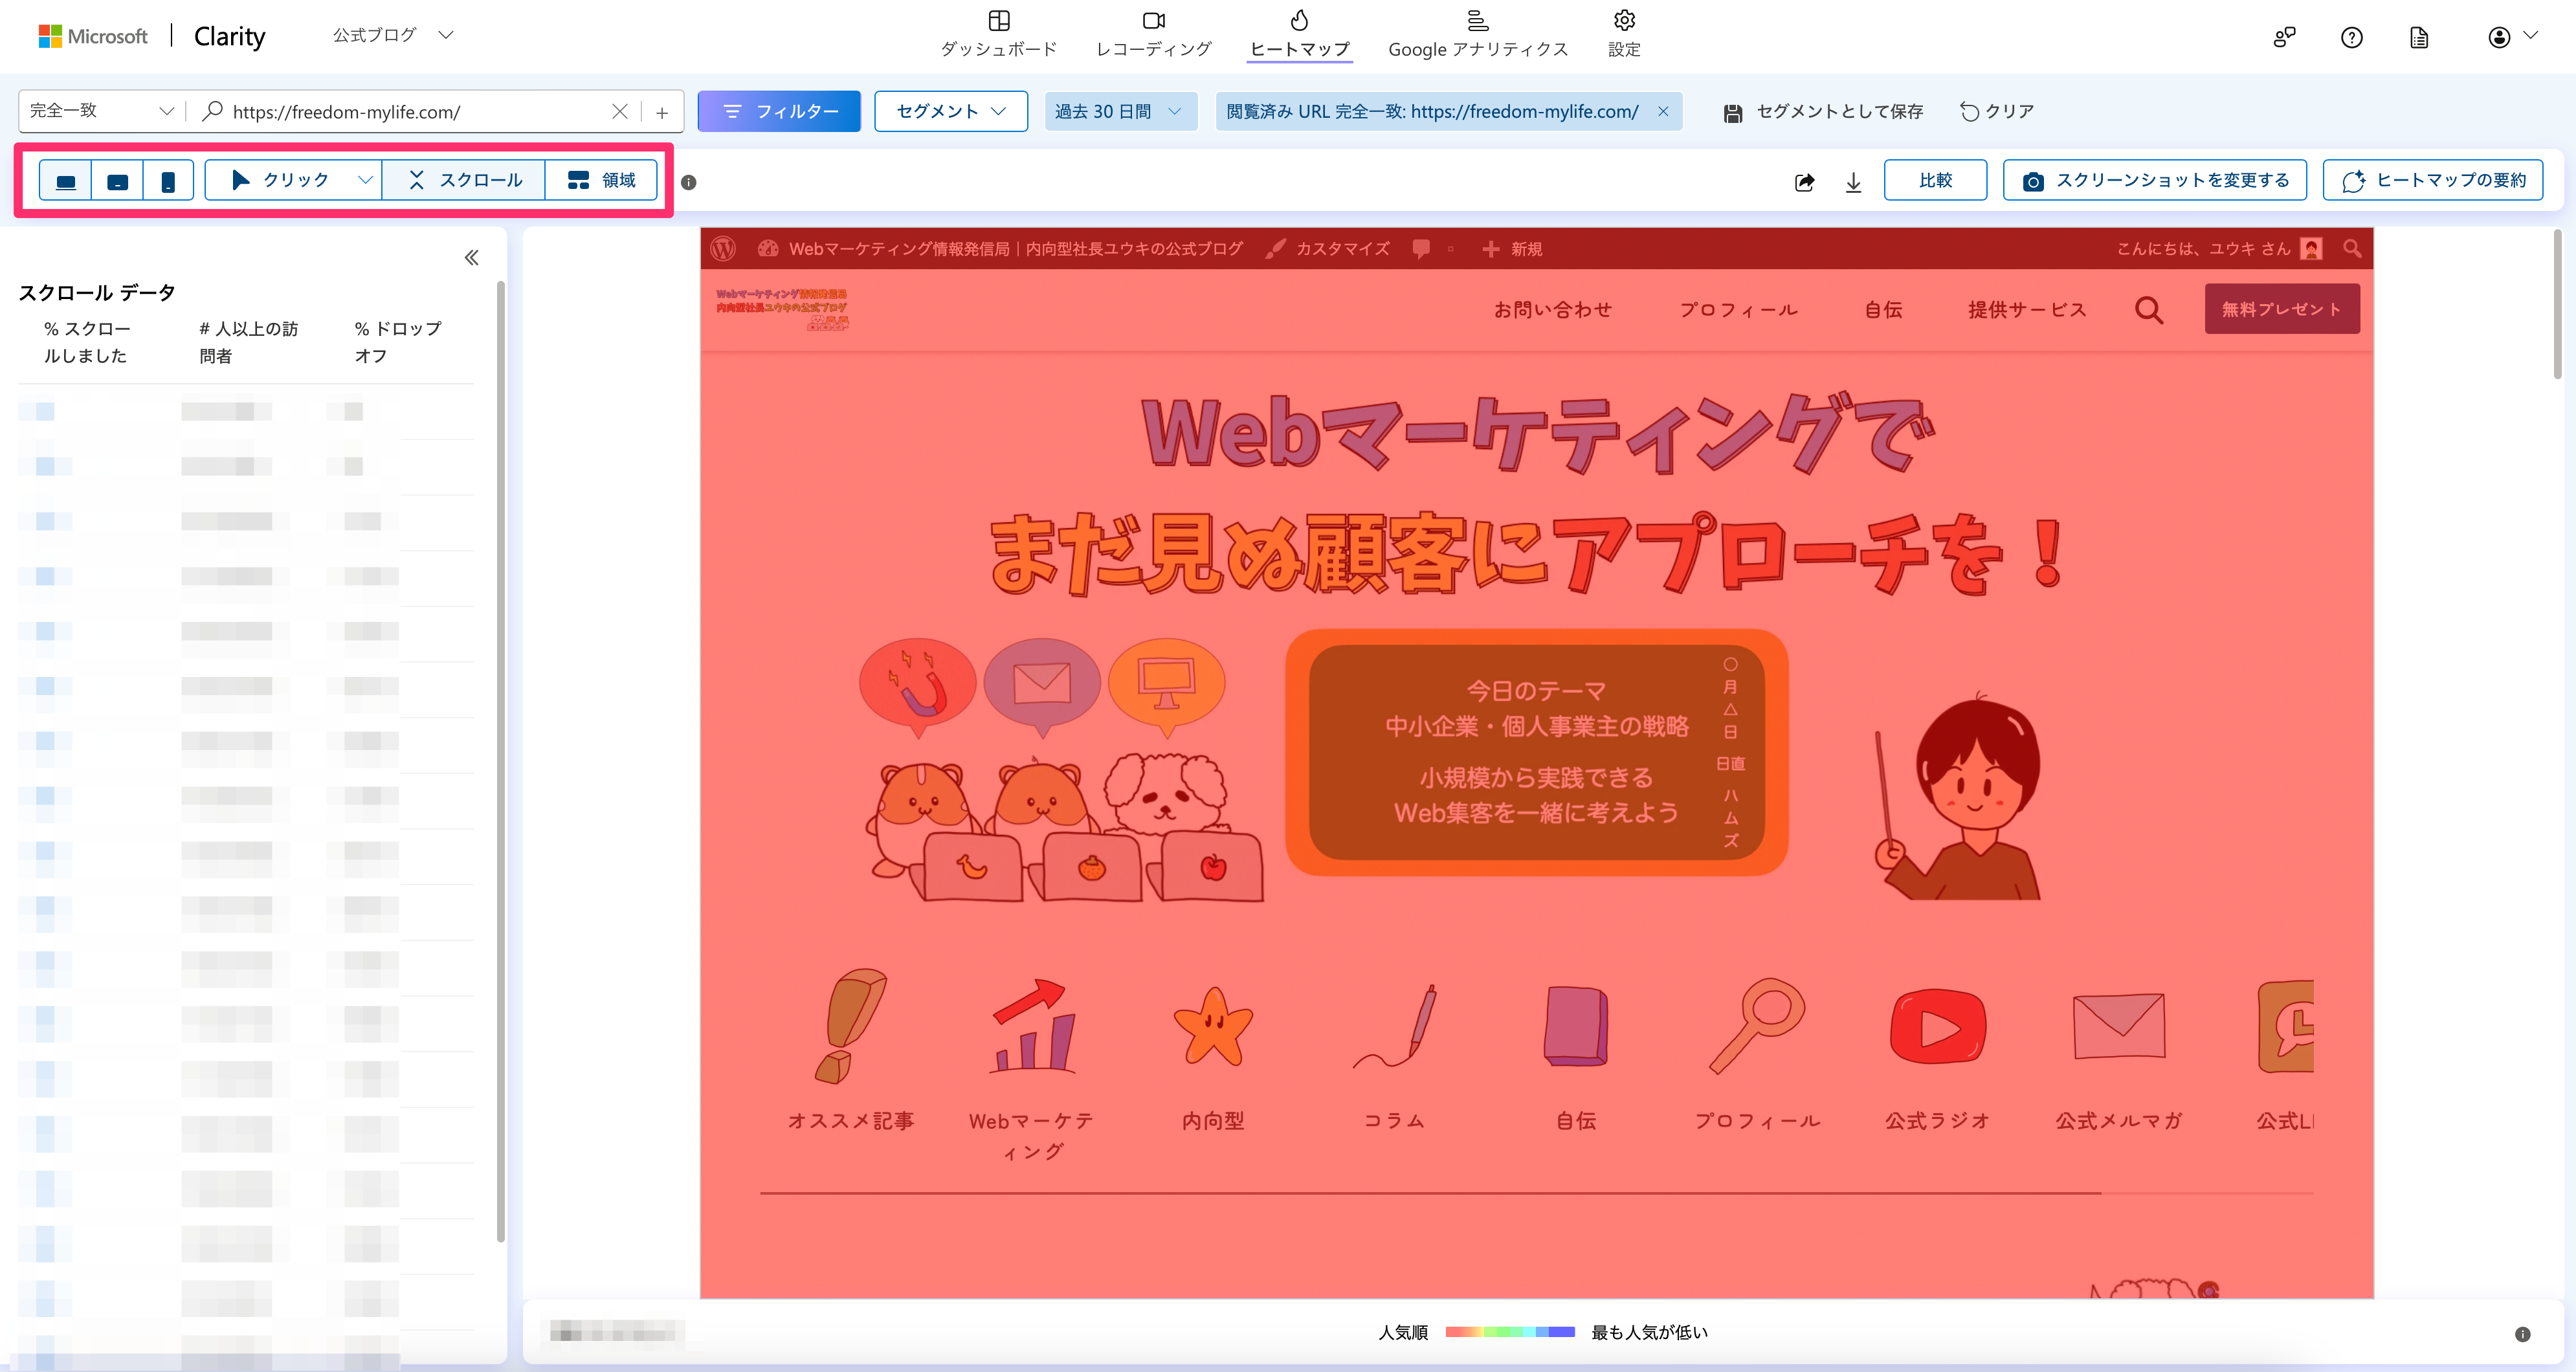Switch to the 領域 heatmap type
Viewport: 2576px width, 1372px height.
602,180
